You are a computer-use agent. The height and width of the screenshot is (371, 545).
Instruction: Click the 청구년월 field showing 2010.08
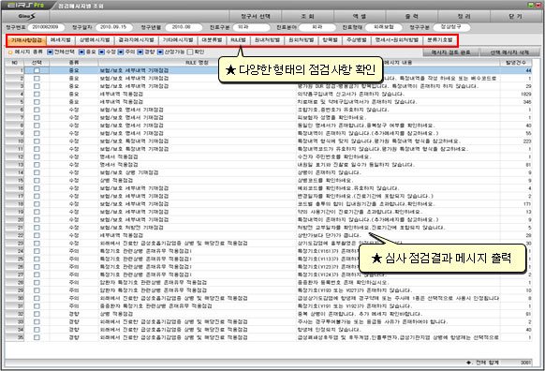click(184, 27)
